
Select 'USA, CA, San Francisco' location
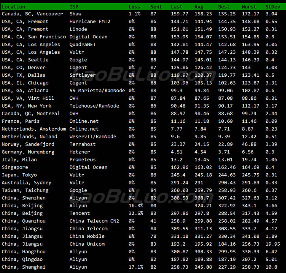(x=34, y=37)
